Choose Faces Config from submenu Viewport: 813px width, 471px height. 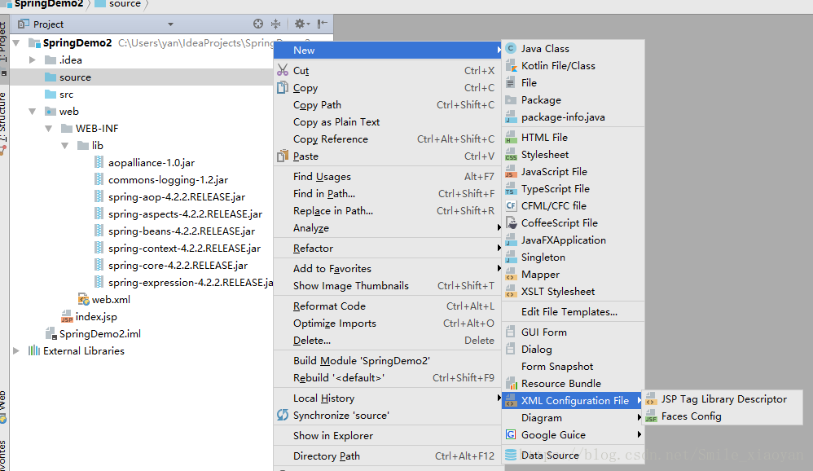(x=723, y=416)
